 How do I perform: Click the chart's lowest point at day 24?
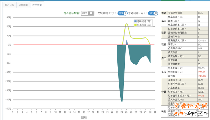(x=122, y=102)
